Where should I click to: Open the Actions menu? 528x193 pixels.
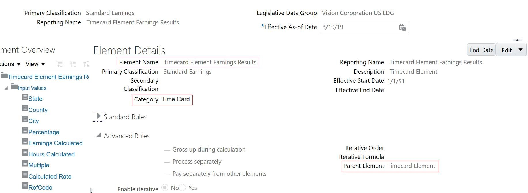point(10,64)
